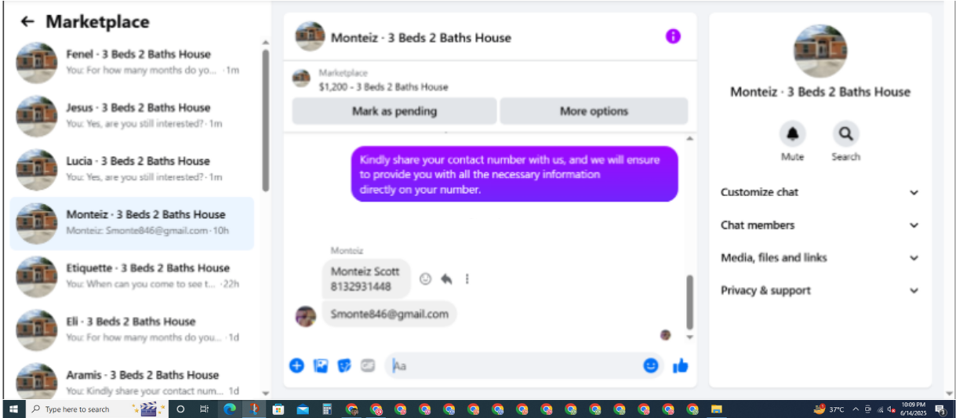This screenshot has width=956, height=418.
Task: Expand Media, files and links
Action: coord(820,258)
